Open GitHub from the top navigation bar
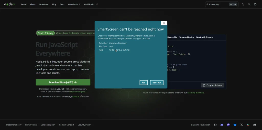 coord(255,4)
